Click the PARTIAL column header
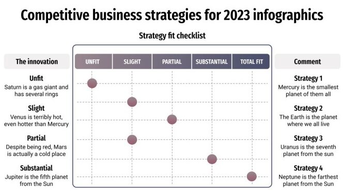The image size is (344, 193). coord(172,61)
